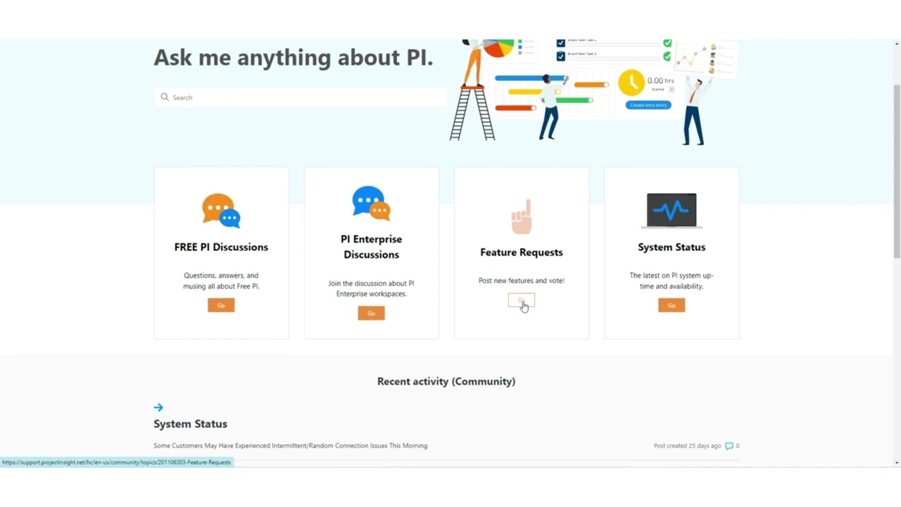Click the magnifier icon in search box
The image size is (901, 507).
(x=165, y=97)
